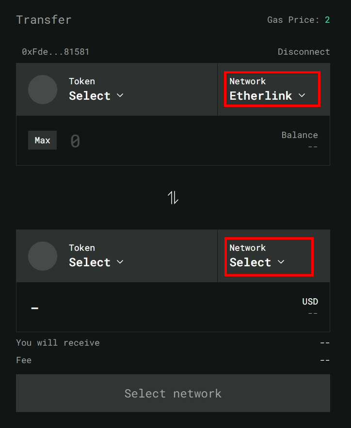Open the source Token Select dropdown
351x428 pixels.
(x=96, y=90)
